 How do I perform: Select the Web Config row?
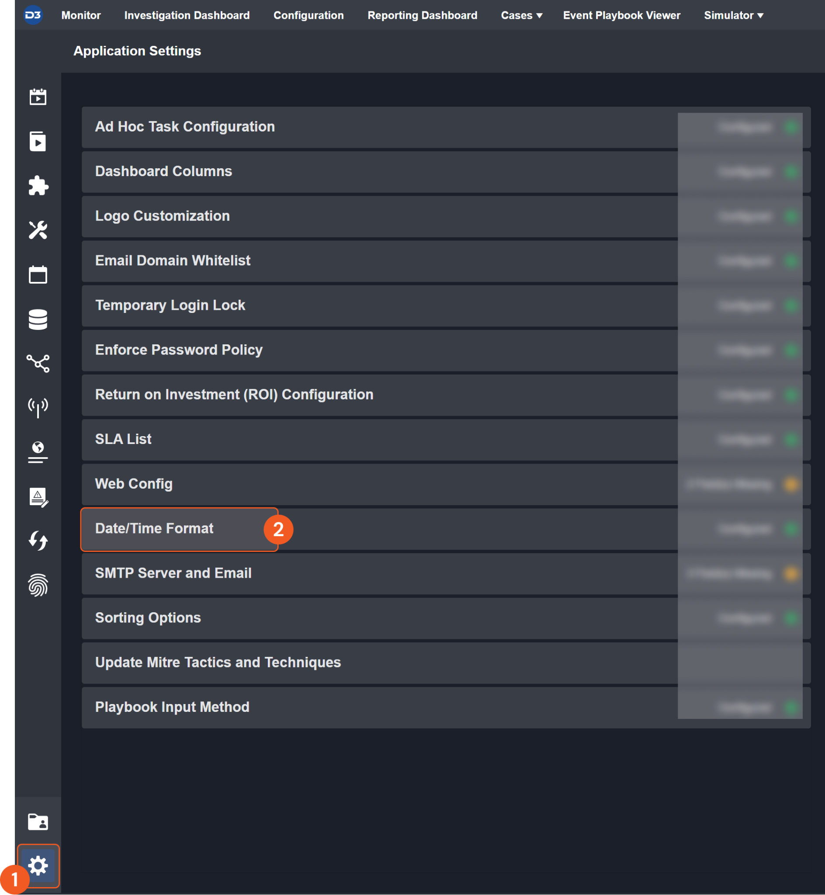click(x=134, y=484)
